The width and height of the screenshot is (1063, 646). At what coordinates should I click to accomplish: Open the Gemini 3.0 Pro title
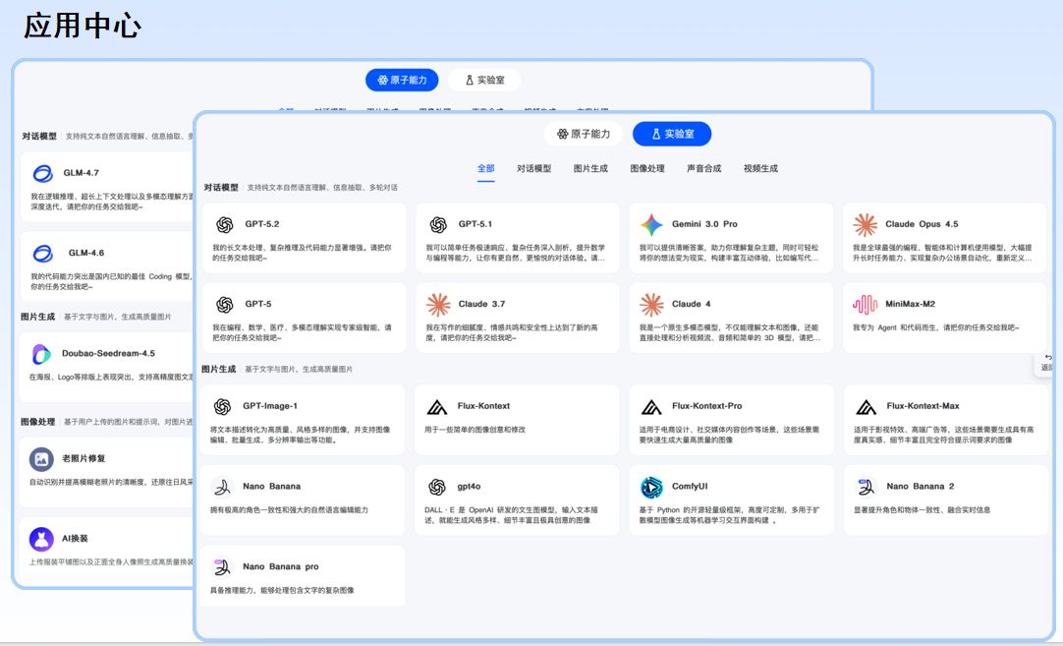704,224
